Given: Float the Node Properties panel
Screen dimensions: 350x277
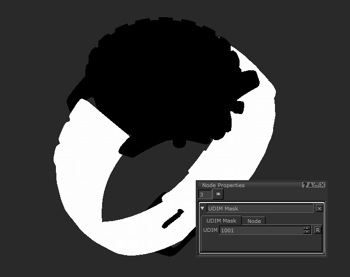Looking at the screenshot, I should tap(316, 185).
